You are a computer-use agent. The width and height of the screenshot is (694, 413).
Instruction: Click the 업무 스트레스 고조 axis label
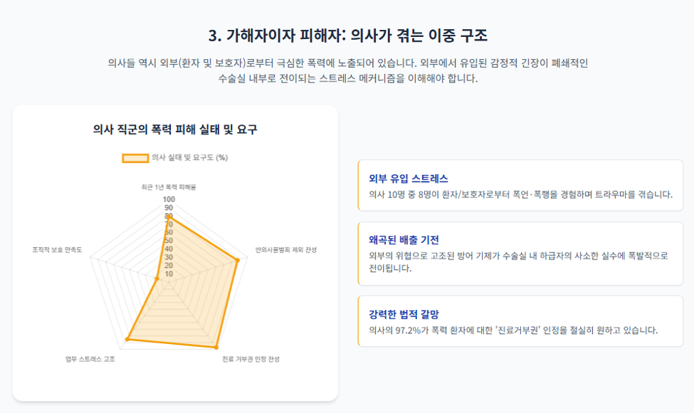90,359
